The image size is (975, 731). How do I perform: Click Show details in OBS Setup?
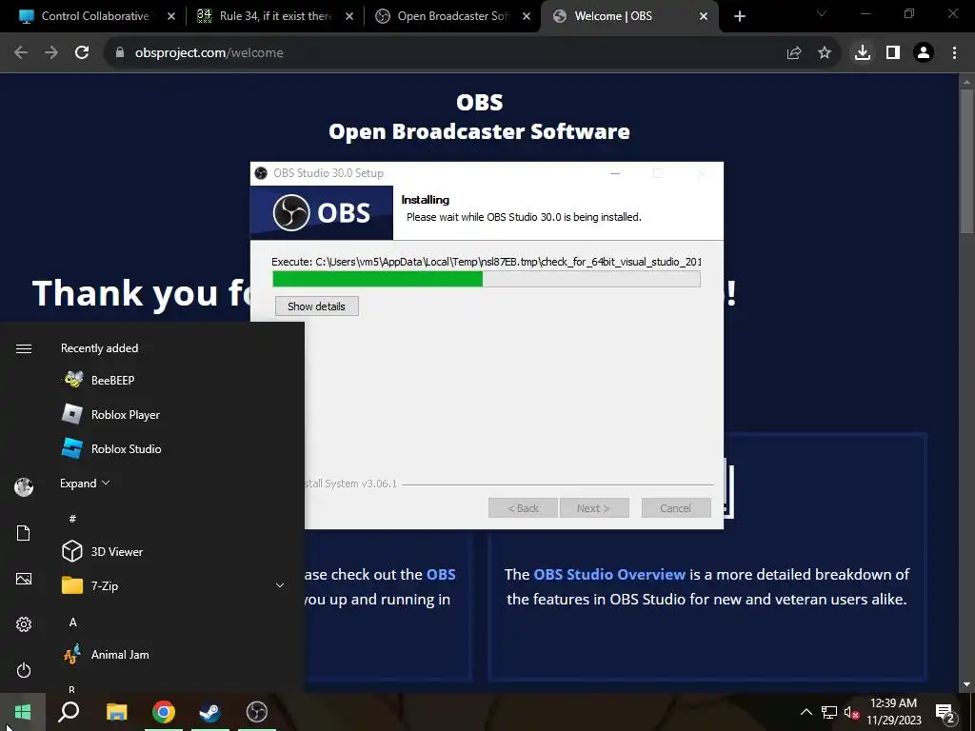[316, 306]
